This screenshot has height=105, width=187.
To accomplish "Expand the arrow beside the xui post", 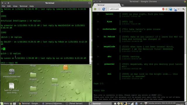I will coord(98,74).
